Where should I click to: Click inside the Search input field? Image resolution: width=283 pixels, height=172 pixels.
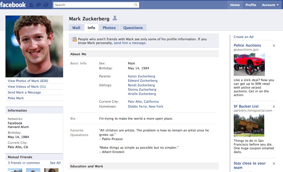pos(92,5)
